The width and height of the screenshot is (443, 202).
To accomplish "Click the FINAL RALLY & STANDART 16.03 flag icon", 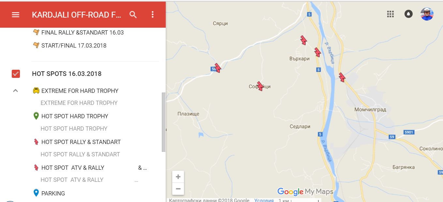I will 36,32.
